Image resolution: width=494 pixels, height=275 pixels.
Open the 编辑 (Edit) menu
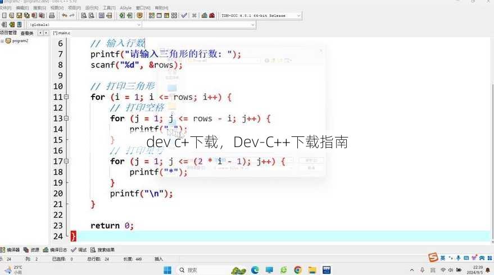click(22, 7)
